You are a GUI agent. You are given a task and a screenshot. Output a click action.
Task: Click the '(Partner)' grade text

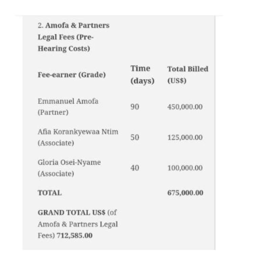click(x=53, y=112)
